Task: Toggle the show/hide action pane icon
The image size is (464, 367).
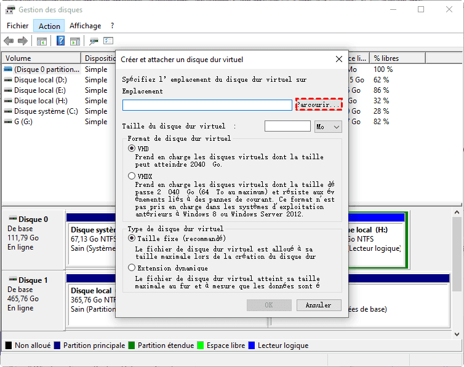Action: pos(75,41)
